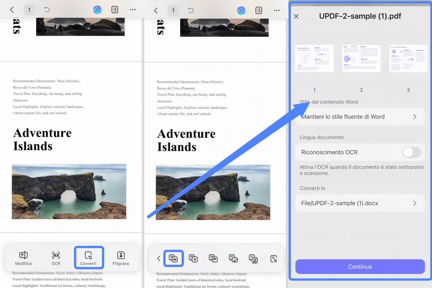The width and height of the screenshot is (432, 288).
Task: Open more options menu in middle screen
Action: click(x=277, y=11)
